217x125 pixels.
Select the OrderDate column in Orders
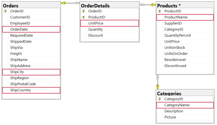31,29
